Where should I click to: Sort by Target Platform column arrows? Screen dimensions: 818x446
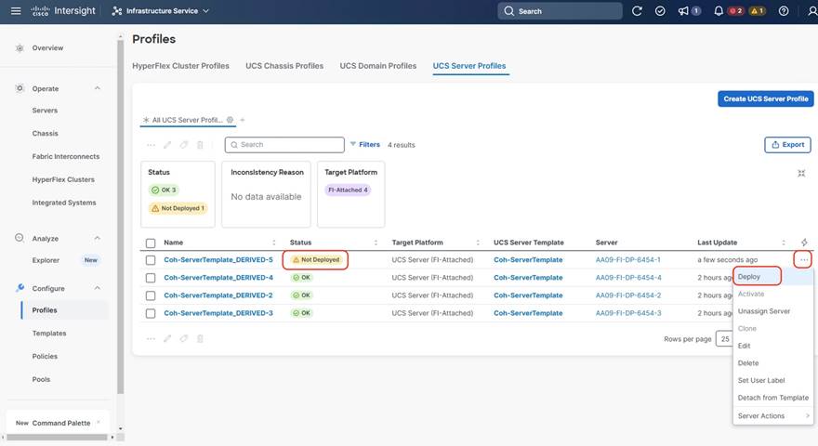478,243
